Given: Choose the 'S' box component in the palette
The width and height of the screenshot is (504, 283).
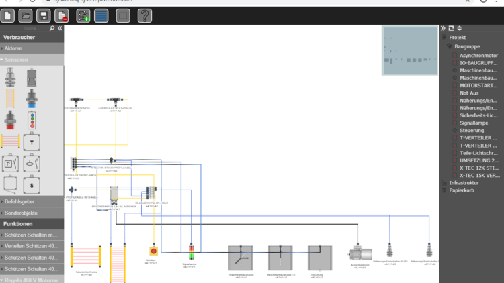Looking at the screenshot, I should coord(32,183).
